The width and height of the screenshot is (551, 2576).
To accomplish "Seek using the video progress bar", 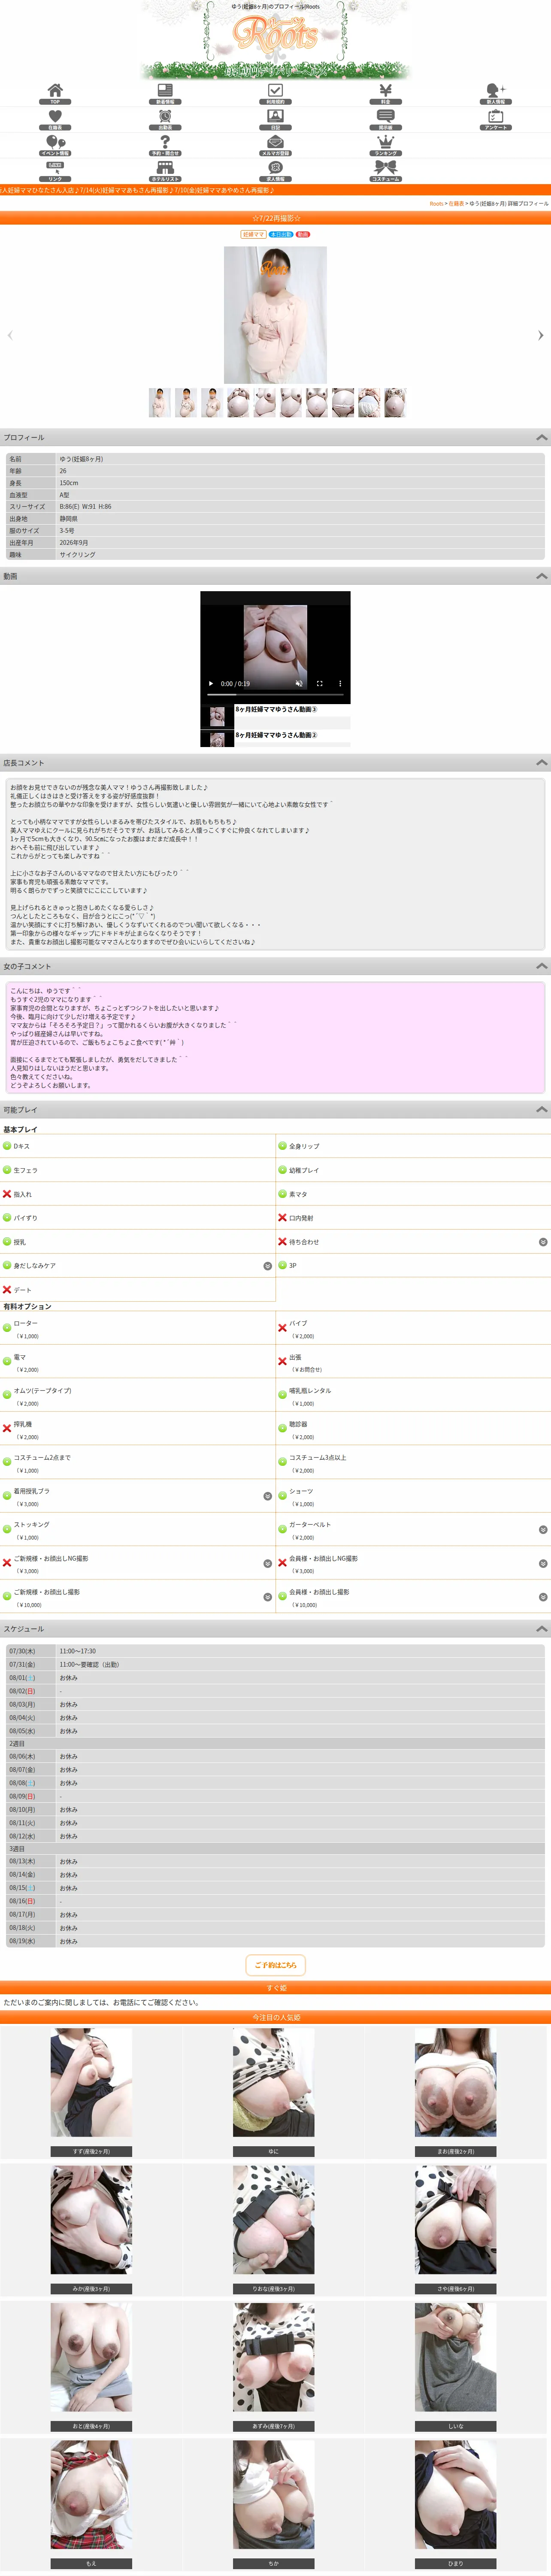I will [275, 693].
